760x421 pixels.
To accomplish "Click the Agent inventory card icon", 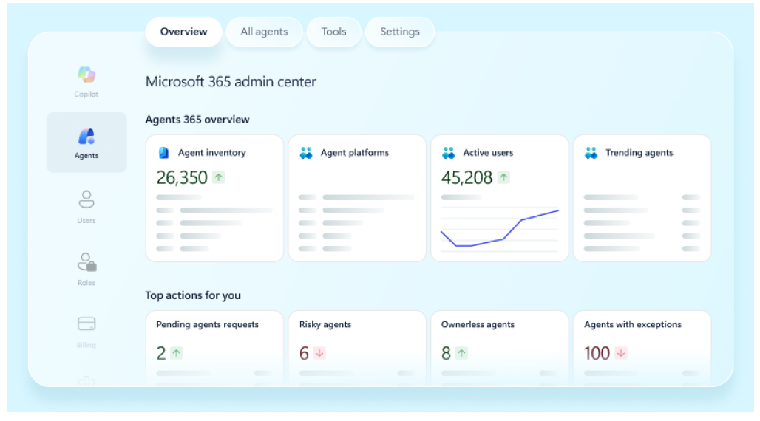I will 164,153.
